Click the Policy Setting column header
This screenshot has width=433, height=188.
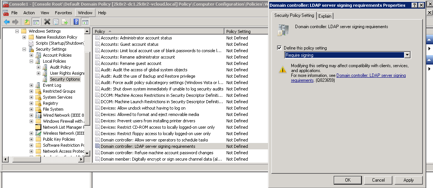tap(244, 32)
